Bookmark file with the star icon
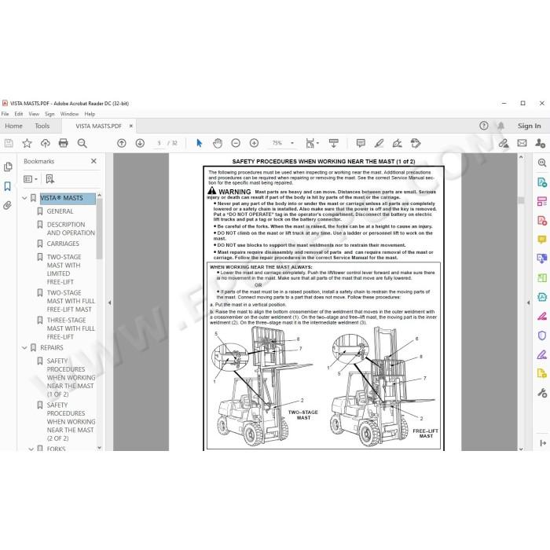Viewport: 550px width, 550px height. pyautogui.click(x=27, y=143)
